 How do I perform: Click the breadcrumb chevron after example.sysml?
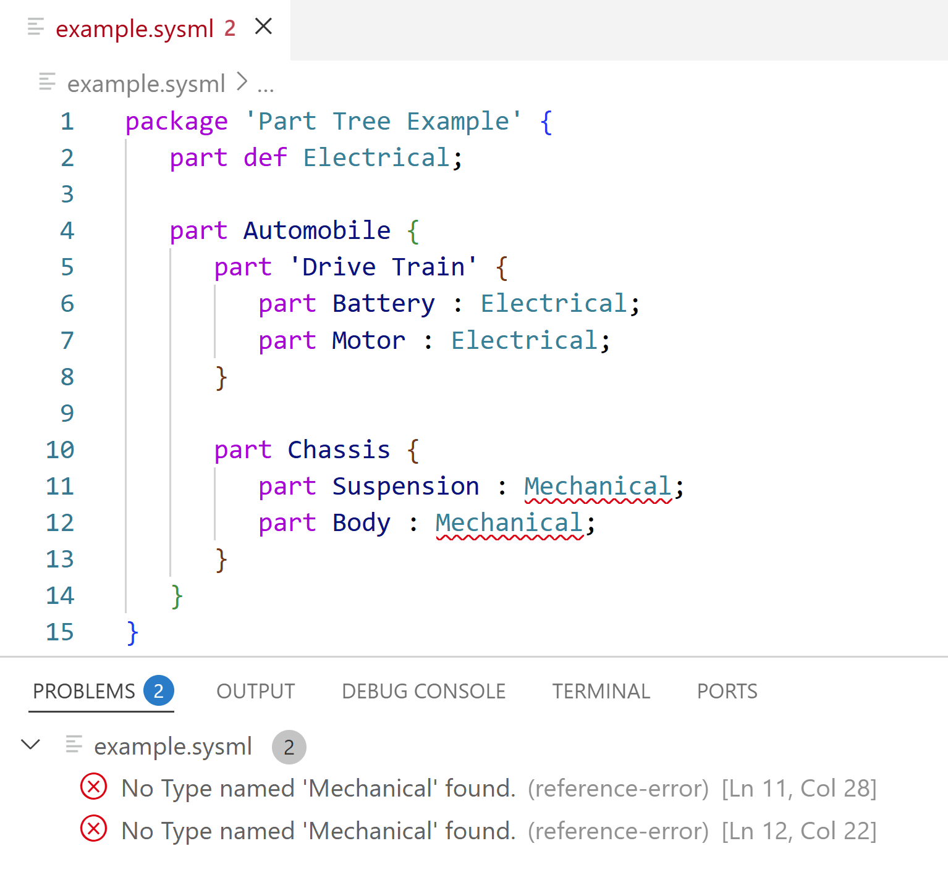(242, 82)
